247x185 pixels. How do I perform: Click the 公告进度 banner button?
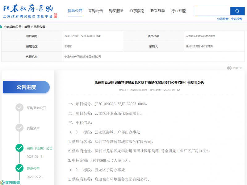(26, 87)
